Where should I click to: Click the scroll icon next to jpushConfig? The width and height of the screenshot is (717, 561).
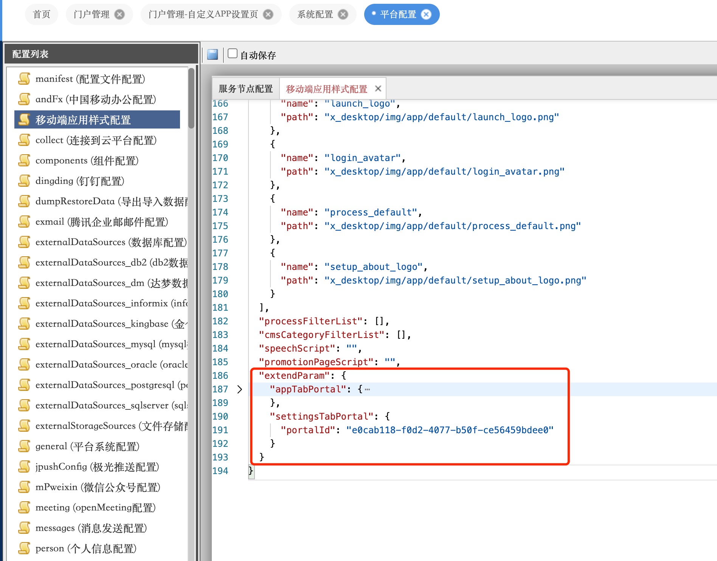tap(24, 466)
